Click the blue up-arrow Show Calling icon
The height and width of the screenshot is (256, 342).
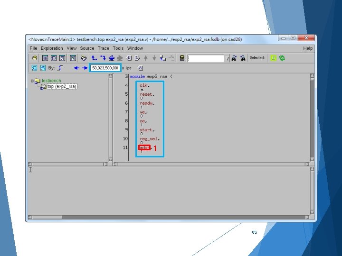94,58
